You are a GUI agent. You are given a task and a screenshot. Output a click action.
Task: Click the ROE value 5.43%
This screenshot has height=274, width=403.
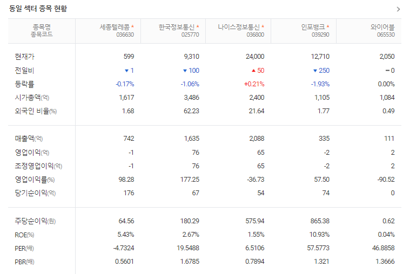126,235
